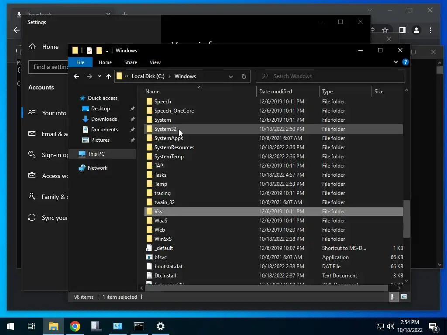447x335 pixels.
Task: Select Downloads in navigation pane
Action: pyautogui.click(x=104, y=119)
